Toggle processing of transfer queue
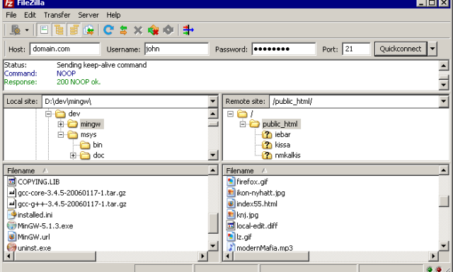 click(123, 30)
